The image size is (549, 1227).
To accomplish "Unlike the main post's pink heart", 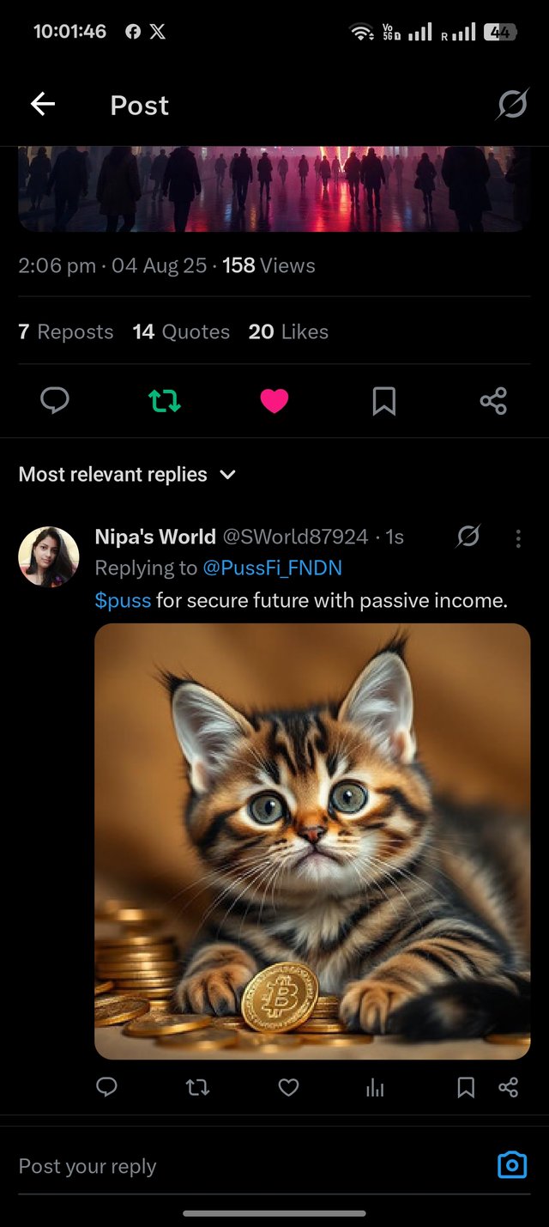I will [274, 400].
